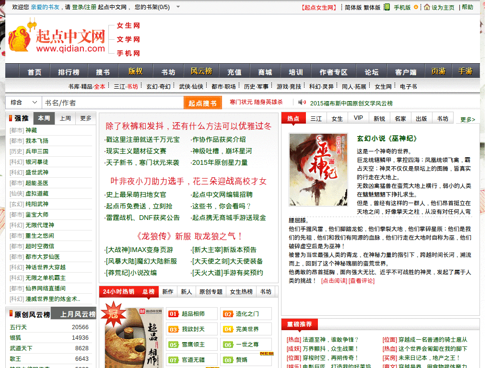Open the 玄幻·奇幻 category link

point(158,86)
